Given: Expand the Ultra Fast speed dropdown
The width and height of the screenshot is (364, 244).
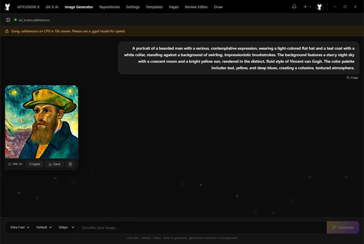Looking at the screenshot, I should 20,227.
